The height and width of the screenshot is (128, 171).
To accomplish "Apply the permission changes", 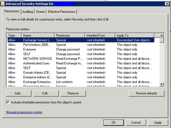I will pos(158,122).
